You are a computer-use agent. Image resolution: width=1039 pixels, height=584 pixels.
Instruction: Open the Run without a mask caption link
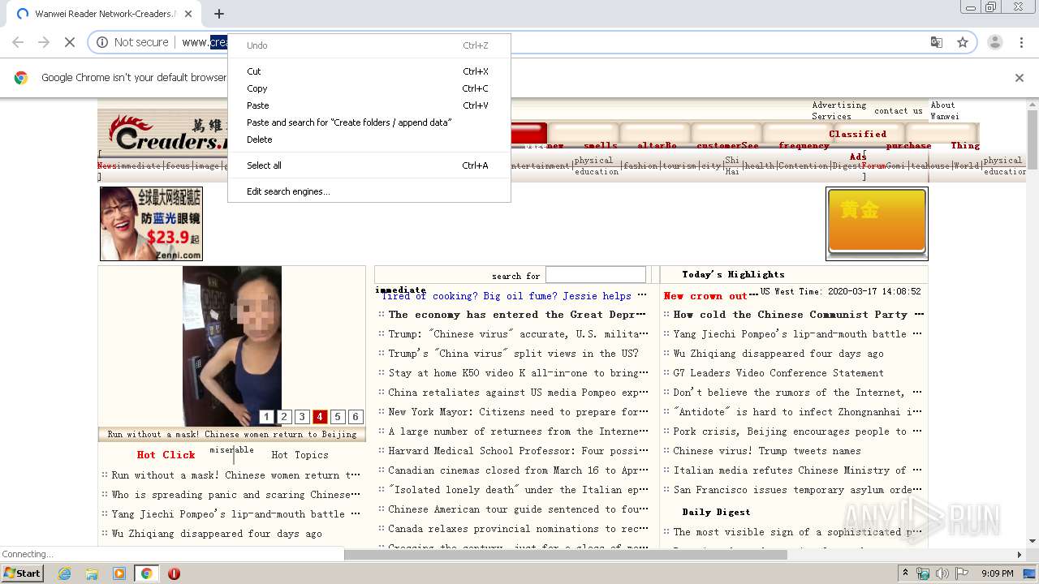click(232, 435)
